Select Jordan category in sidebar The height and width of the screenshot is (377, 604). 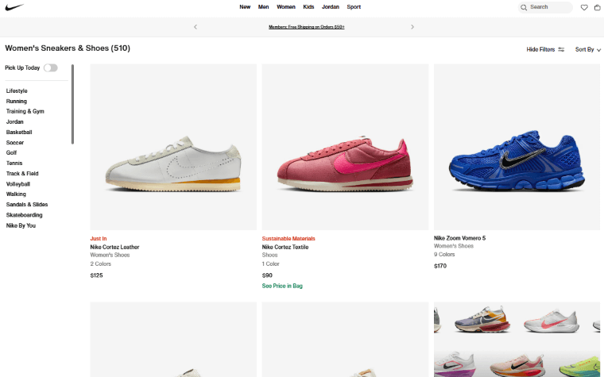pyautogui.click(x=14, y=122)
